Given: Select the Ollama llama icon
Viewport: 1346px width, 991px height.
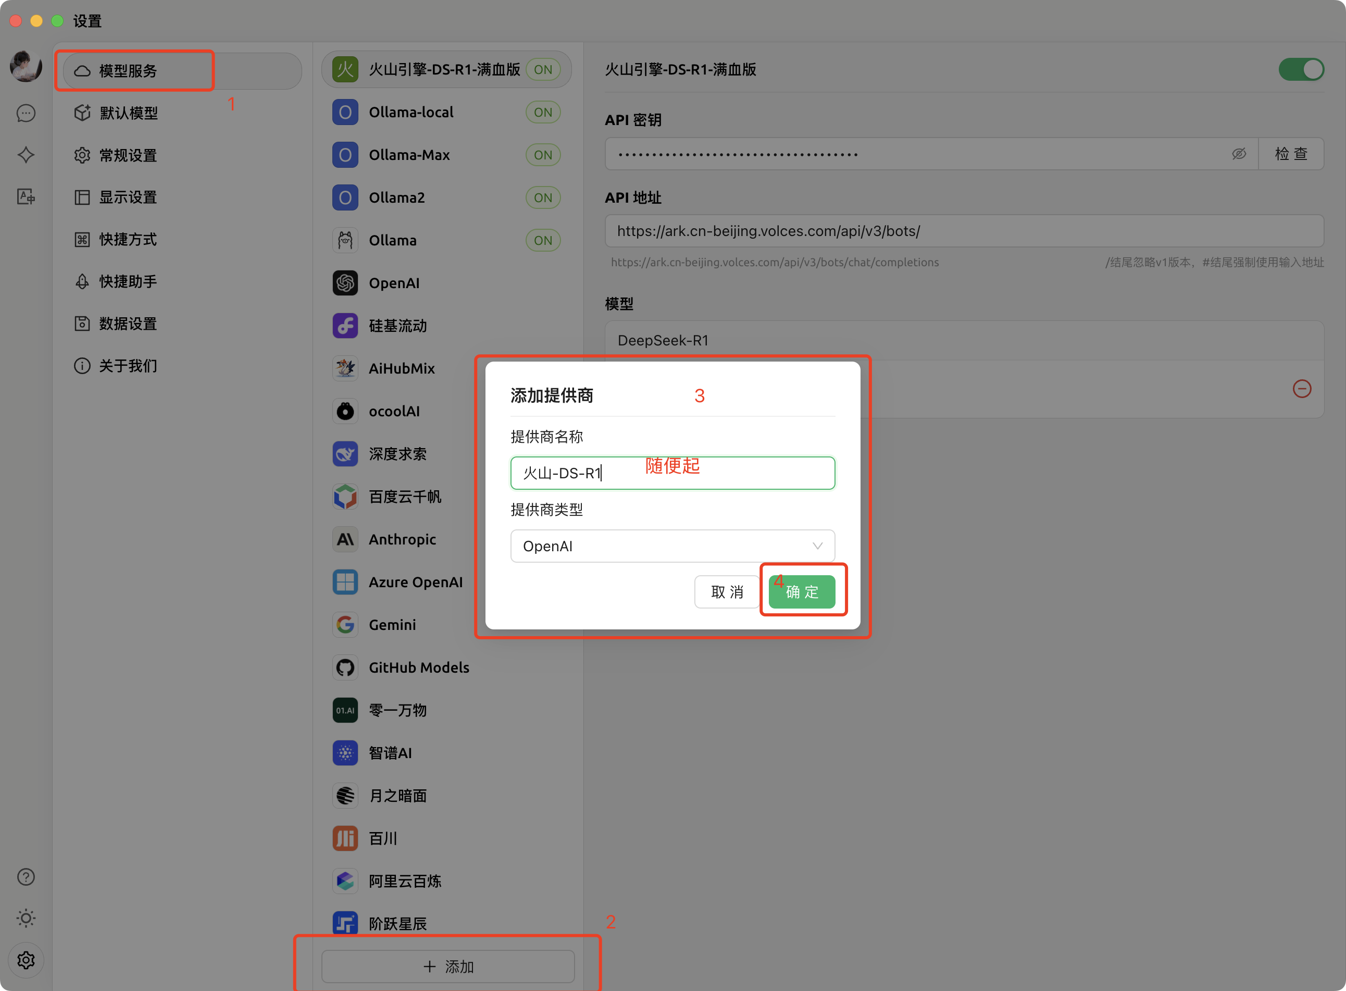Looking at the screenshot, I should [345, 241].
